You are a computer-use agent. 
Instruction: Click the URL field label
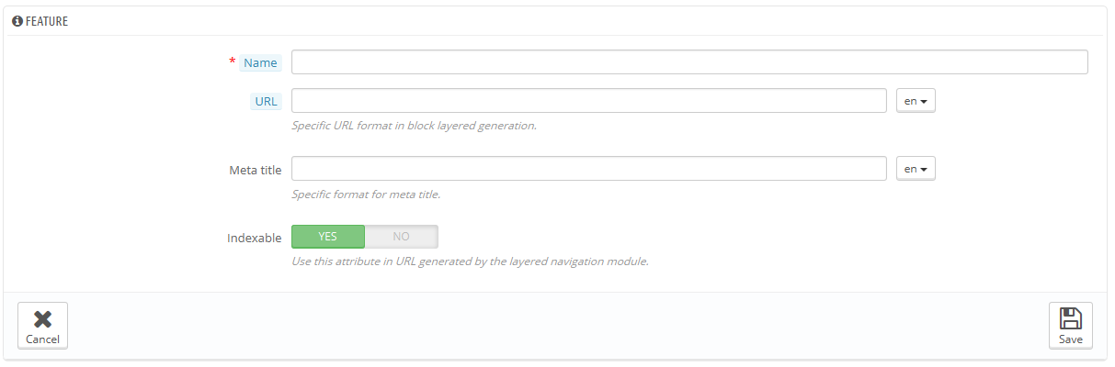[x=266, y=102]
